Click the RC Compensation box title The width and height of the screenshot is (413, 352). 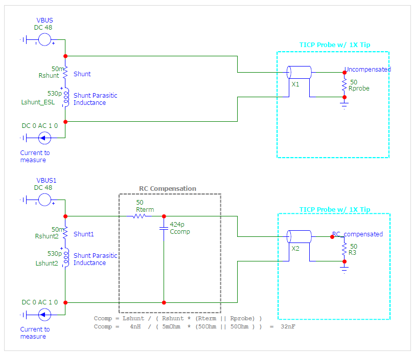[x=168, y=188]
